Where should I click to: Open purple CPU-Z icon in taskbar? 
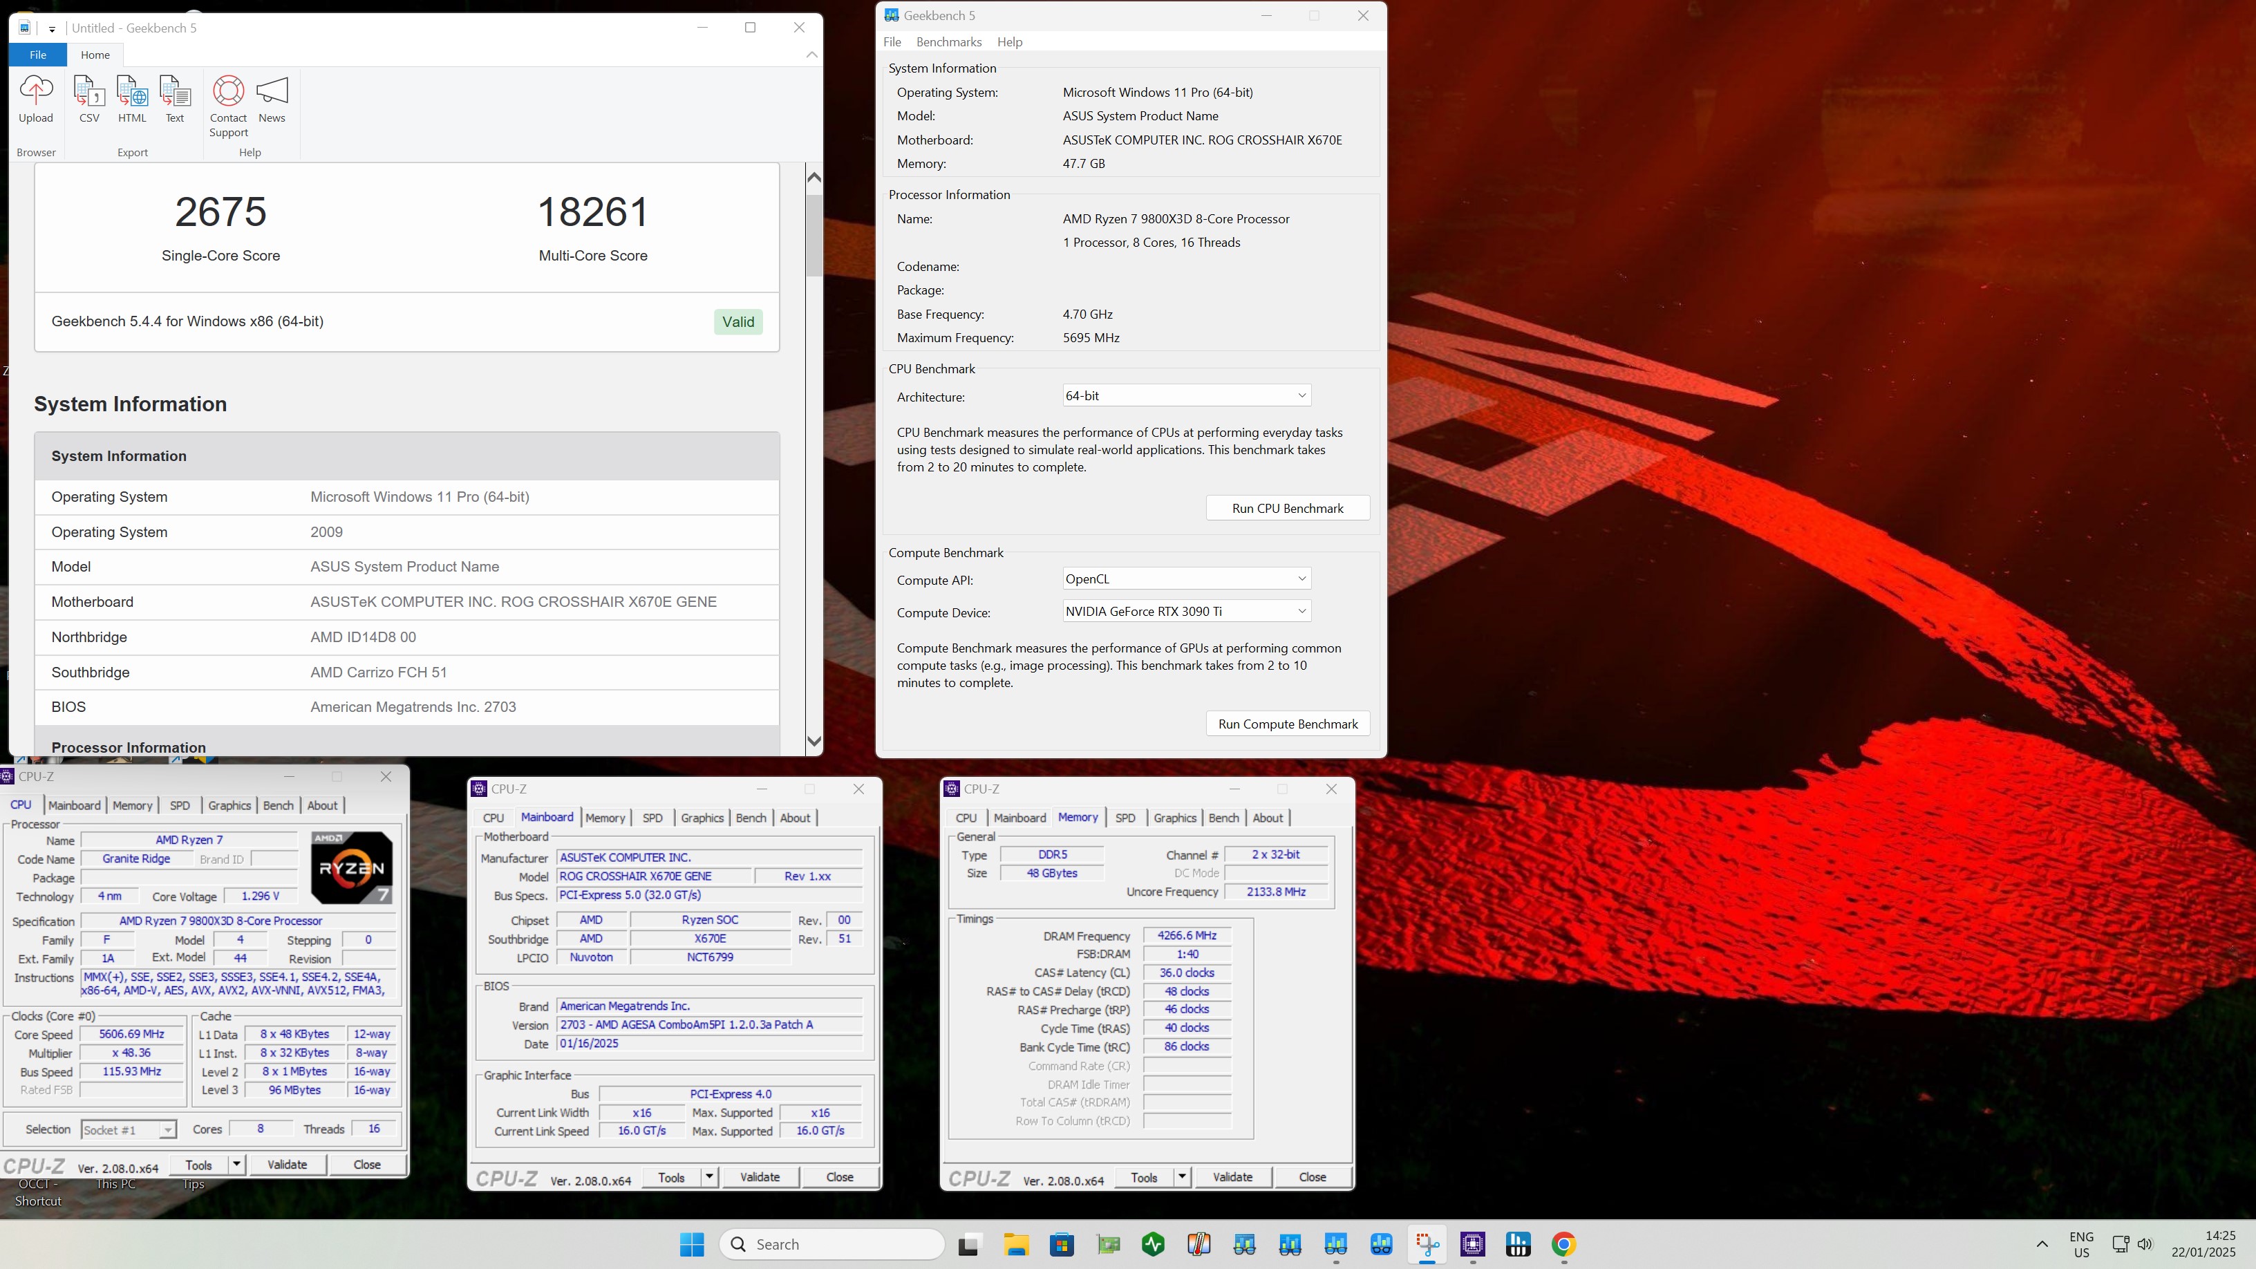pos(1473,1245)
